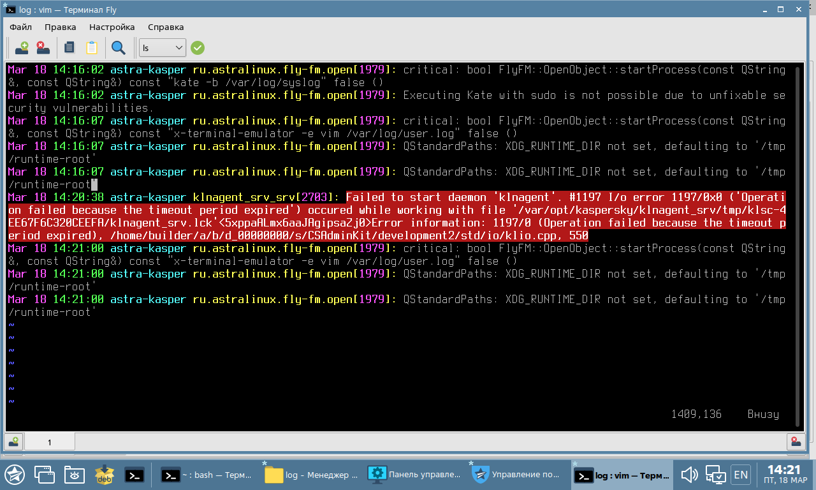Image resolution: width=816 pixels, height=490 pixels.
Task: Open a new terminal tab from toolbar
Action: 22,47
